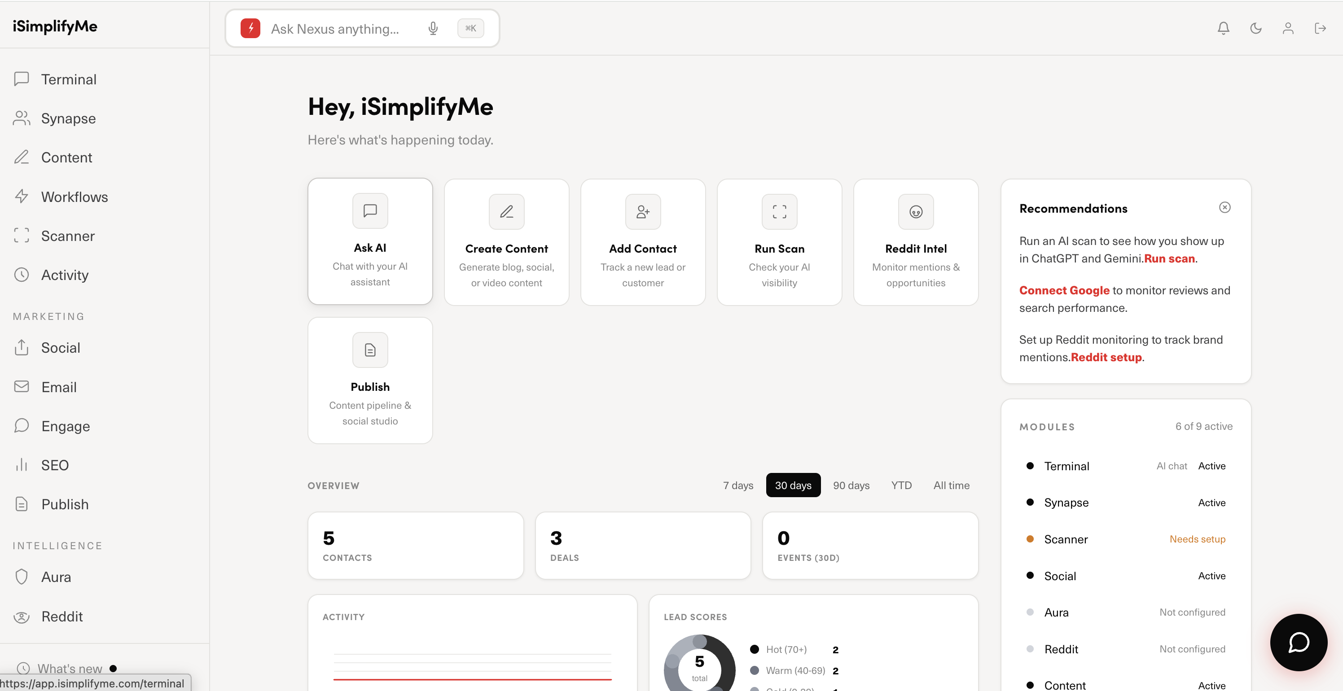Select the YTD overview range
Viewport: 1343px width, 691px height.
click(x=901, y=485)
